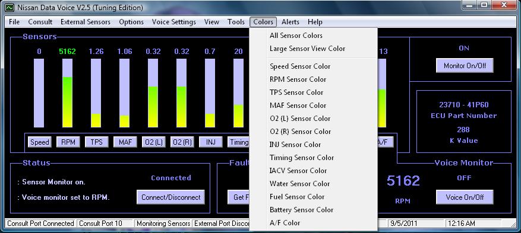Open the File menu

tap(14, 22)
